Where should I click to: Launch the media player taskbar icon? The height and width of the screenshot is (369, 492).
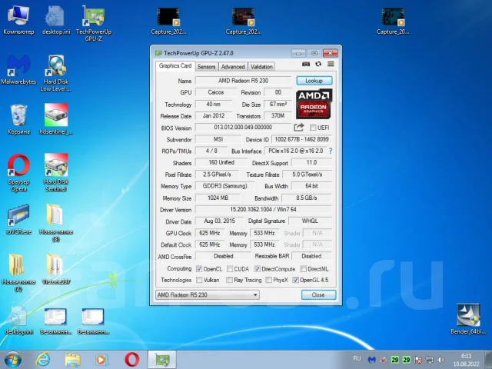tap(101, 360)
